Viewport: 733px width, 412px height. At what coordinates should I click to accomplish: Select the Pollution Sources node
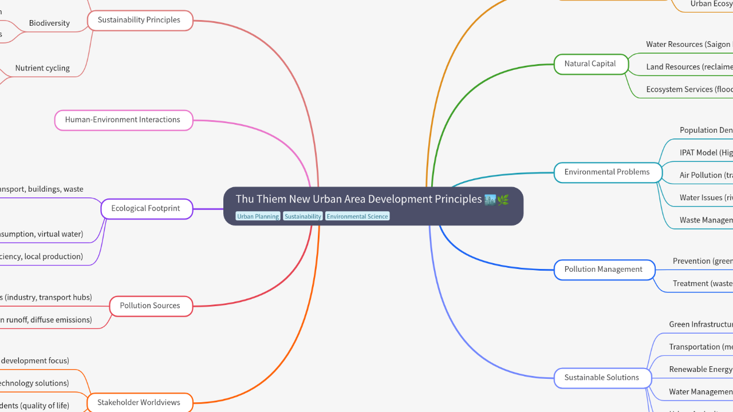click(150, 306)
